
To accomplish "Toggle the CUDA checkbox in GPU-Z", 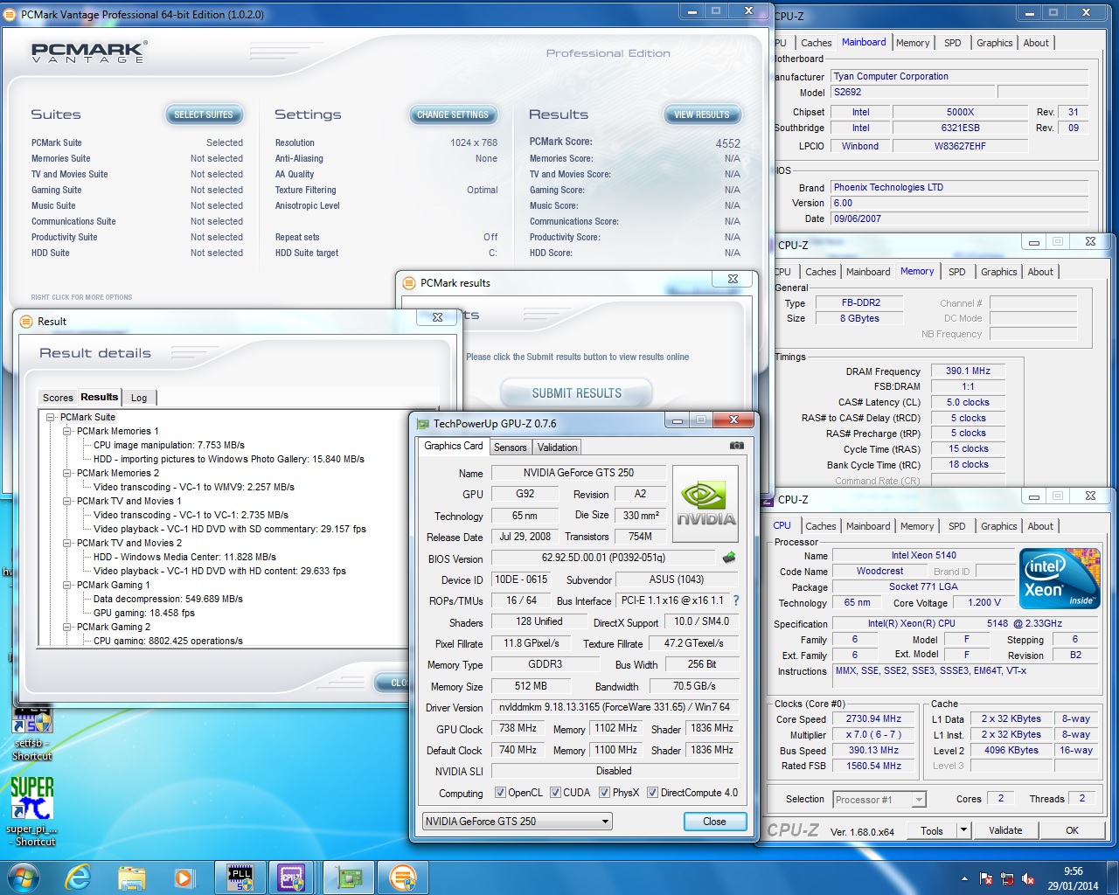I will [555, 793].
